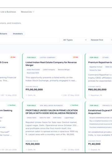Click the 23 May 2026 date

(x=73, y=150)
